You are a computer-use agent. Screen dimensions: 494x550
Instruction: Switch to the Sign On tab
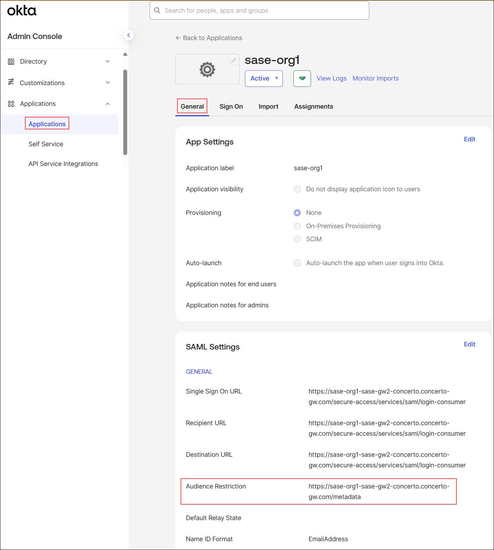click(231, 106)
